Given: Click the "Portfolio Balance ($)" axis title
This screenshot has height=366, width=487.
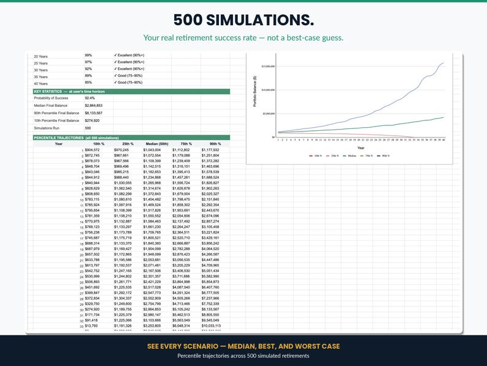Looking at the screenshot, I should coord(255,91).
